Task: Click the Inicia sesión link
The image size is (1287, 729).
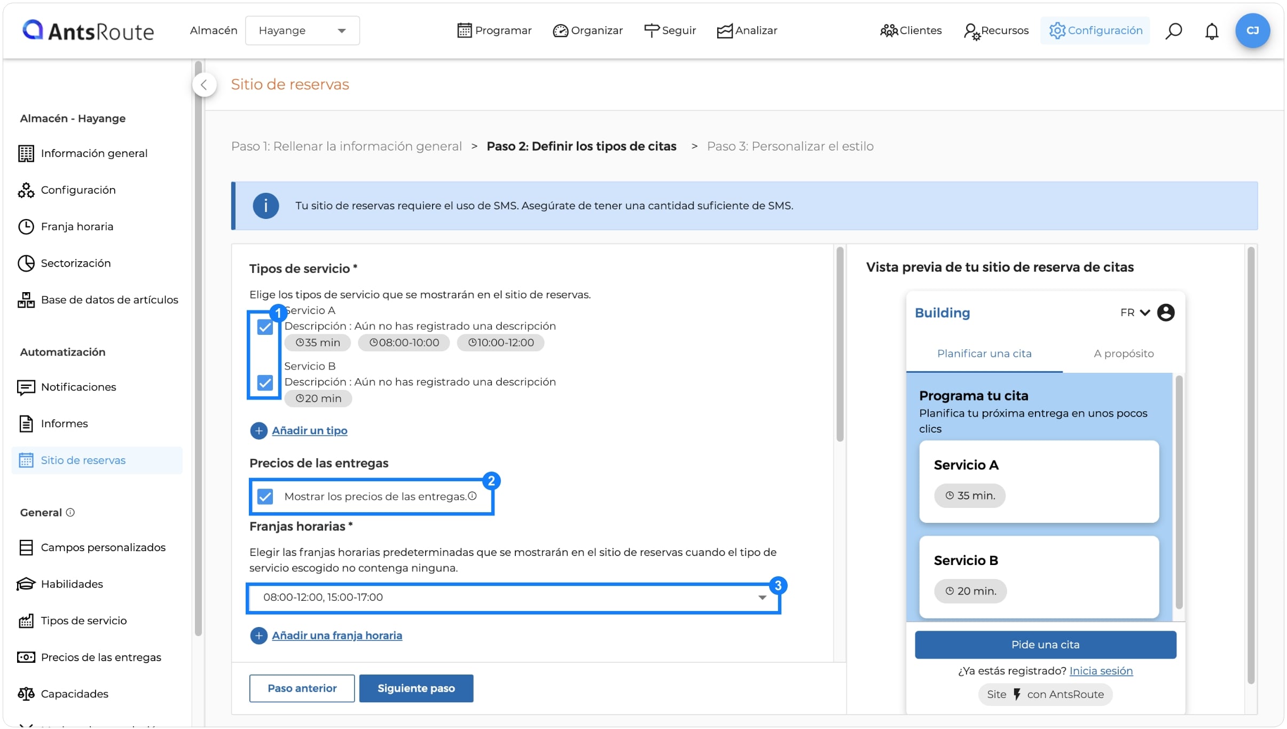Action: coord(1101,671)
